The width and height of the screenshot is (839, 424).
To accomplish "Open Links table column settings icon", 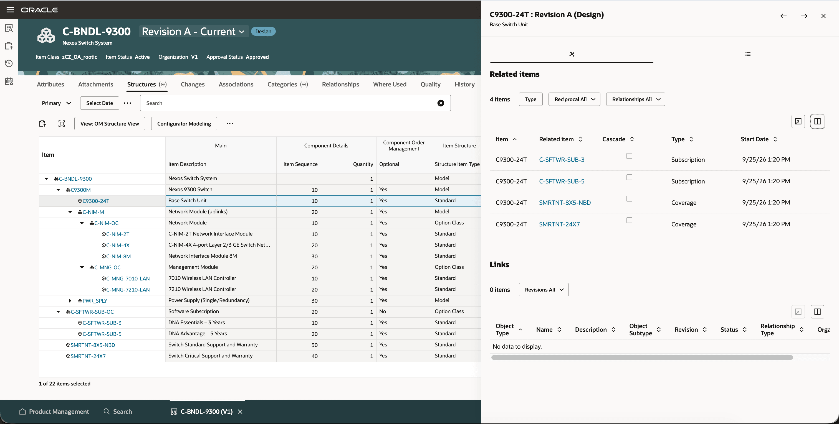I will click(x=818, y=312).
